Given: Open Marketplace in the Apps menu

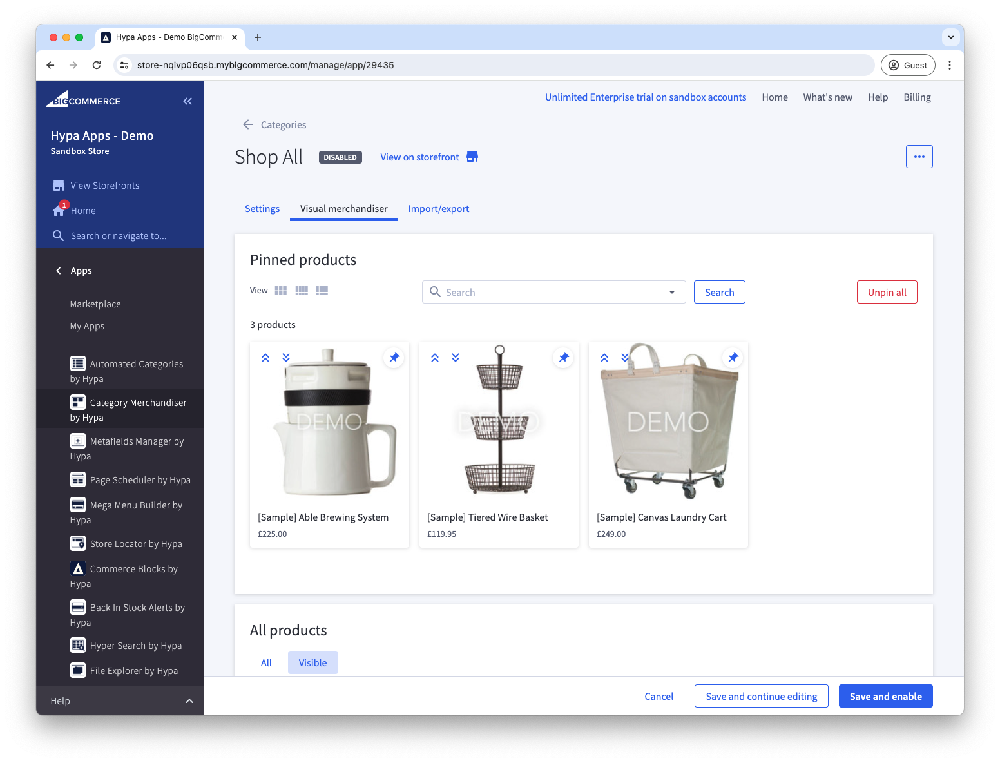Looking at the screenshot, I should pos(95,304).
